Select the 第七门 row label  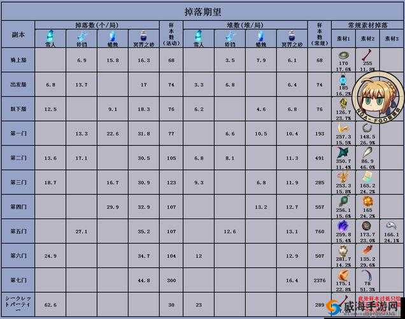point(18,280)
